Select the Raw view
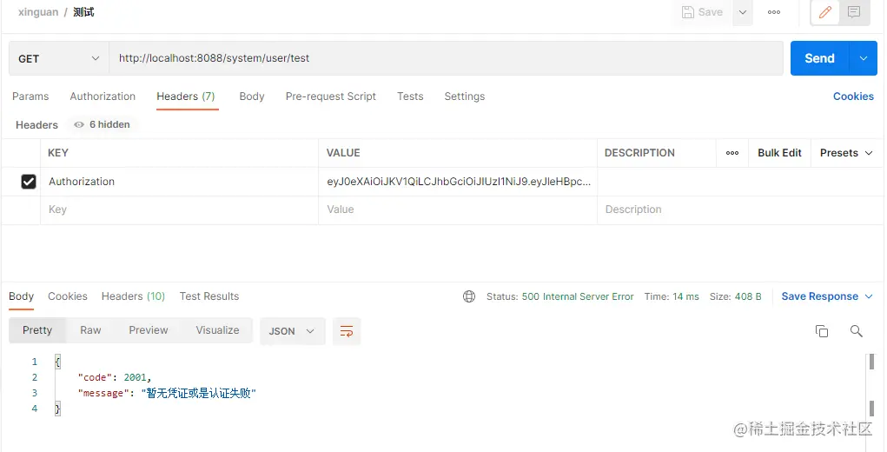The width and height of the screenshot is (887, 452). [x=90, y=330]
